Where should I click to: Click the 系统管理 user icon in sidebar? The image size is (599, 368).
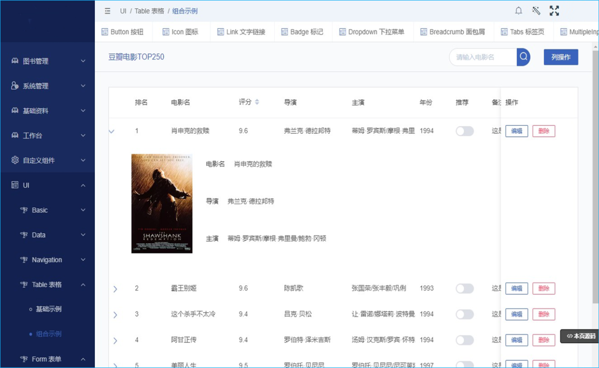[x=15, y=86]
